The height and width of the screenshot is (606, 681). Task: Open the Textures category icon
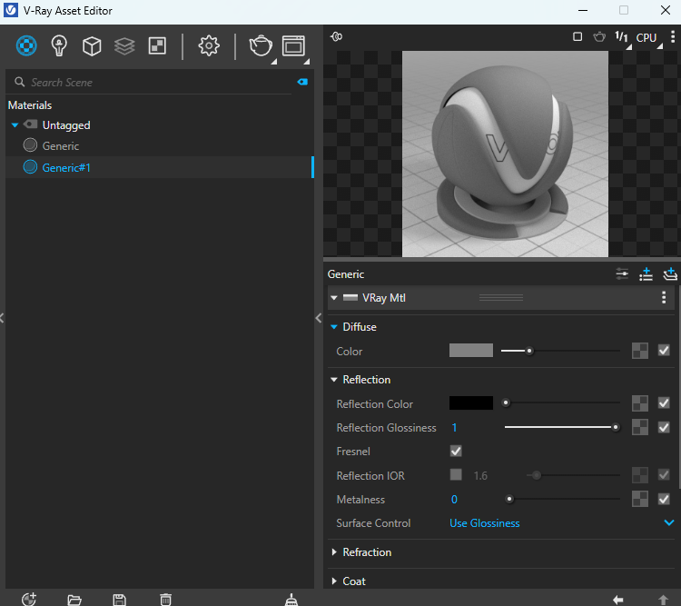point(157,45)
